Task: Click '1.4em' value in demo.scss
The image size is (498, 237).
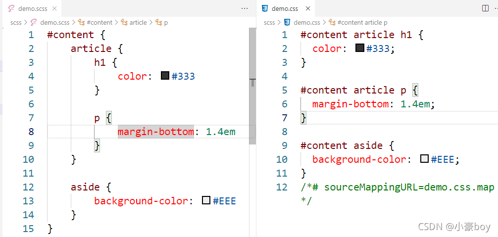Action: 221,131
